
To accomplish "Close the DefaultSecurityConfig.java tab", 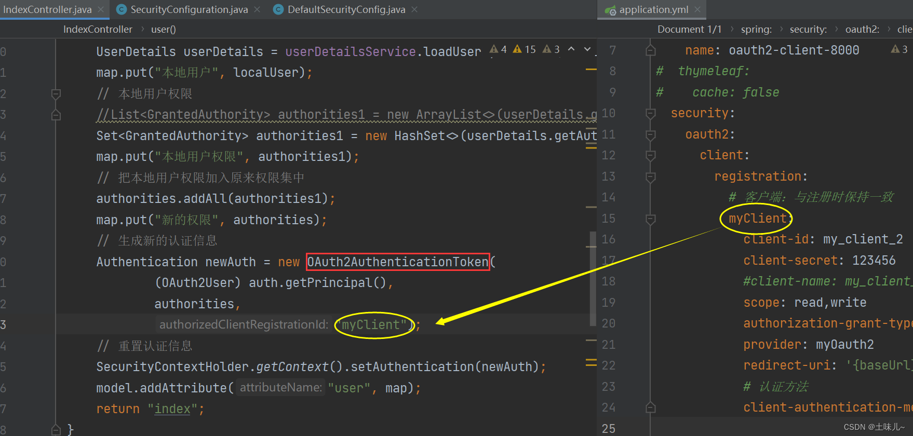I will tap(414, 9).
